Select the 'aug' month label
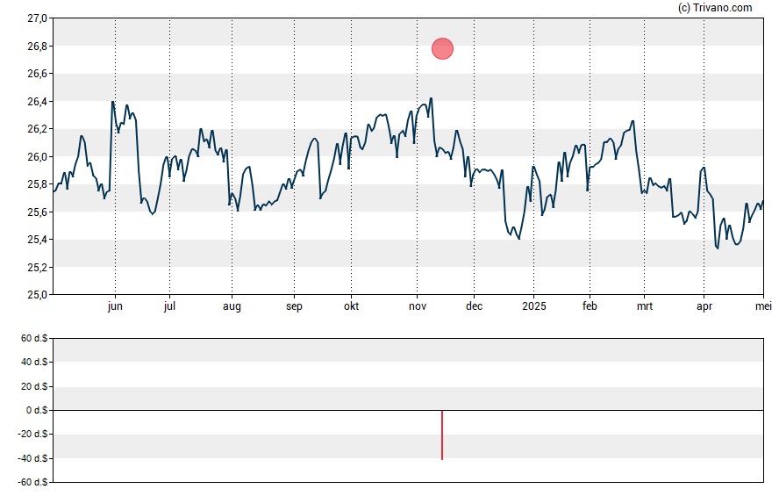 (232, 306)
